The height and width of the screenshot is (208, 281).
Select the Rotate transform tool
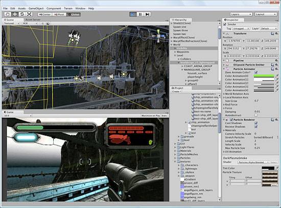click(x=22, y=14)
